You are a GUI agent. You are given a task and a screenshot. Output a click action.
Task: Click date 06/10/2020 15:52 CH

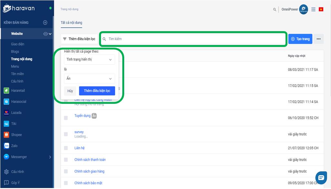pos(303,118)
